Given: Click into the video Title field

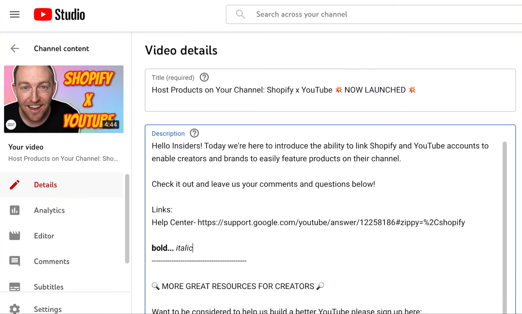Looking at the screenshot, I should point(330,90).
